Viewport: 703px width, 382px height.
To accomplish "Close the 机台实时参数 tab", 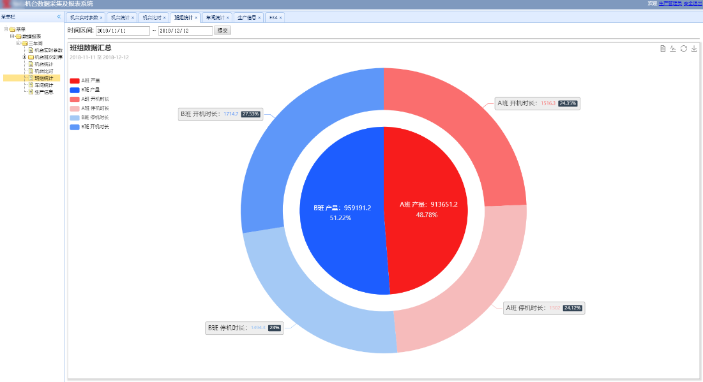I will click(x=101, y=18).
